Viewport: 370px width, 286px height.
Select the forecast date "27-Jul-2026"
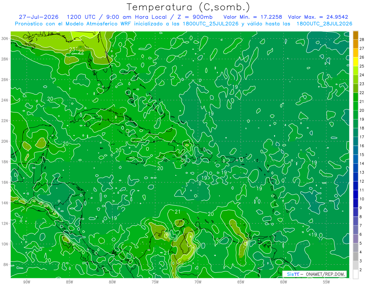click(x=39, y=17)
